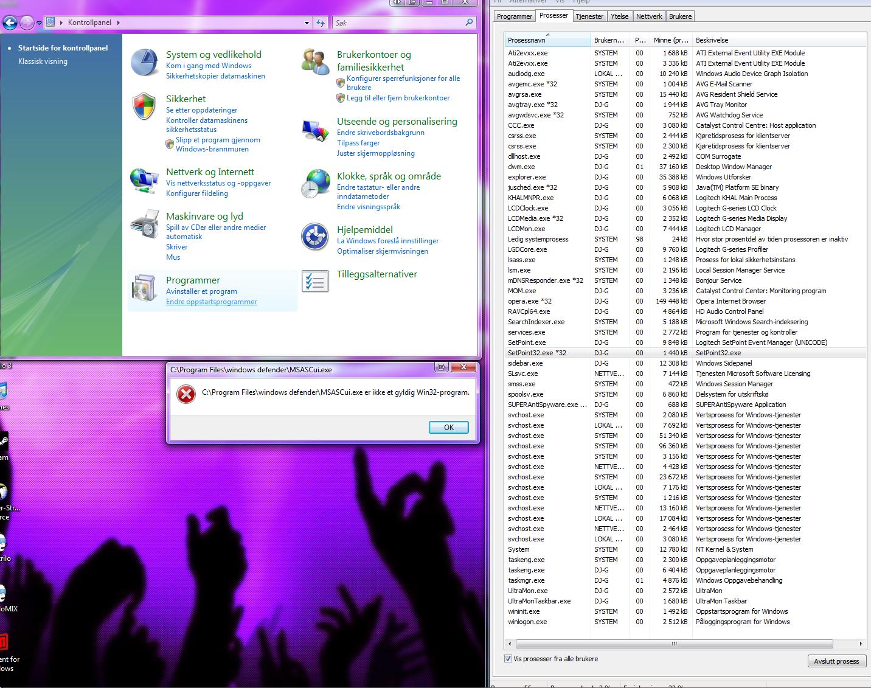
Task: Click the Maskinvare og lyd icon
Action: 144,225
